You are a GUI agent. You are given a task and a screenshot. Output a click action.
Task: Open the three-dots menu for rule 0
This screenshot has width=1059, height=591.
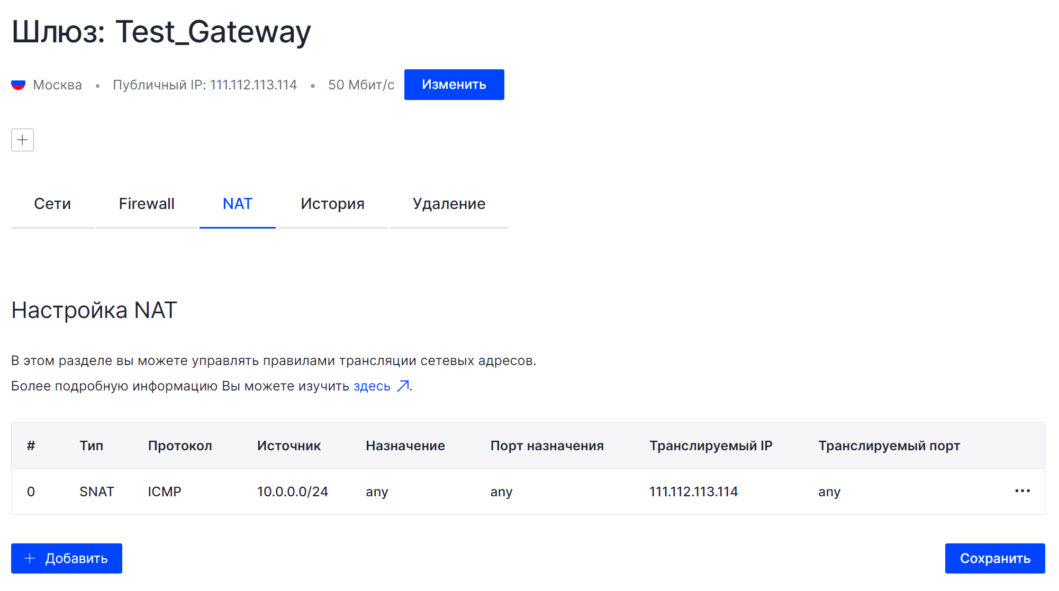click(1022, 491)
